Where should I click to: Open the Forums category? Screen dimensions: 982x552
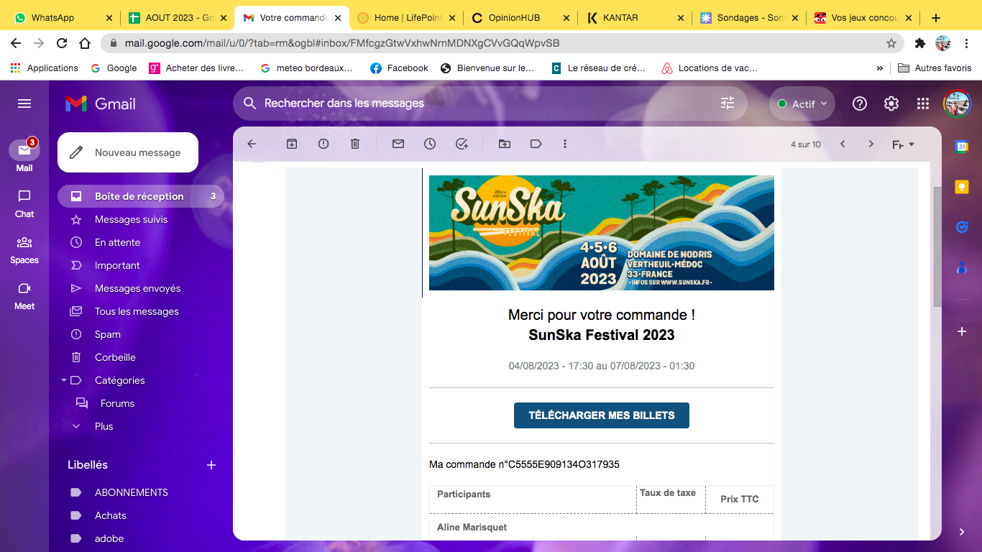coord(141,403)
